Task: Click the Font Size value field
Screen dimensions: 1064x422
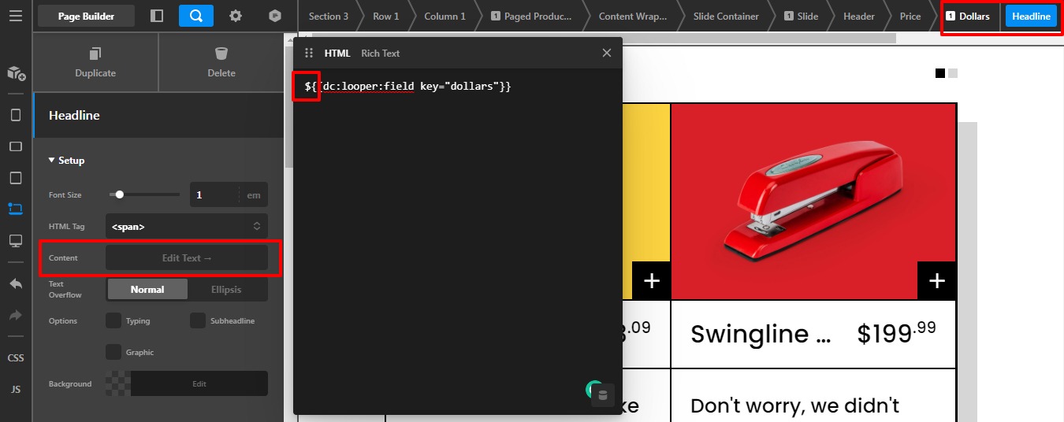Action: [214, 194]
